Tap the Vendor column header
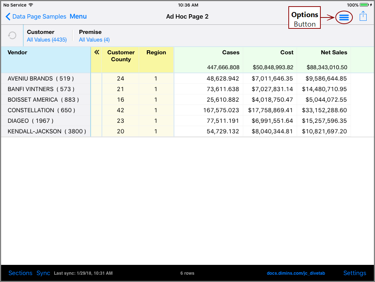The image size is (375, 282). [17, 52]
